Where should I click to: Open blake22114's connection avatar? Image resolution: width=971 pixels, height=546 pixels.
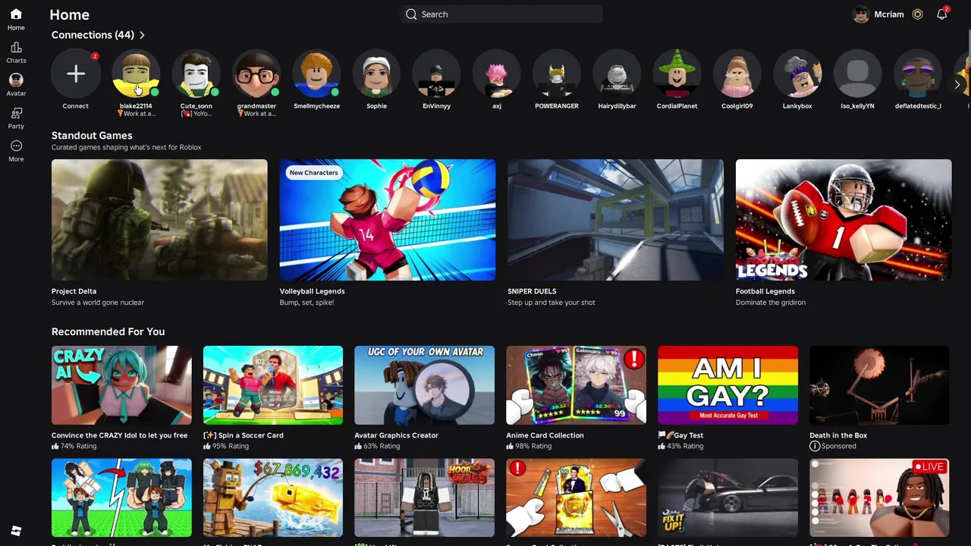pyautogui.click(x=136, y=74)
